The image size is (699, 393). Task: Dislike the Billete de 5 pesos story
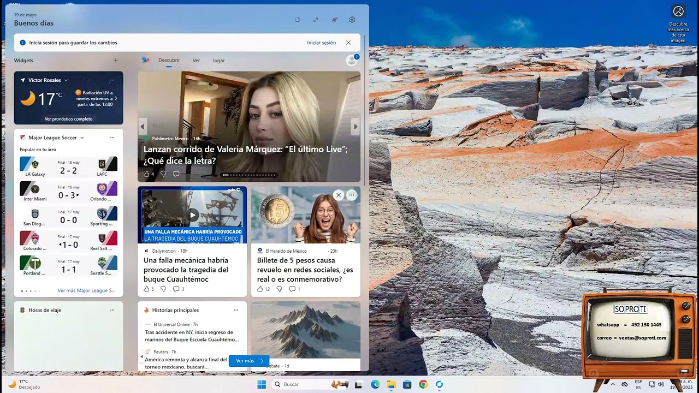[x=279, y=289]
